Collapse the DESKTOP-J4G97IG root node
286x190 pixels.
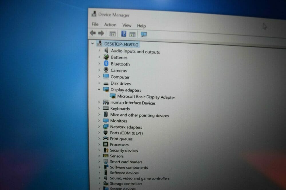tap(92, 44)
